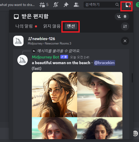Click 'a beautiful woman on the beach' text
The width and height of the screenshot is (139, 142).
pos(61,63)
